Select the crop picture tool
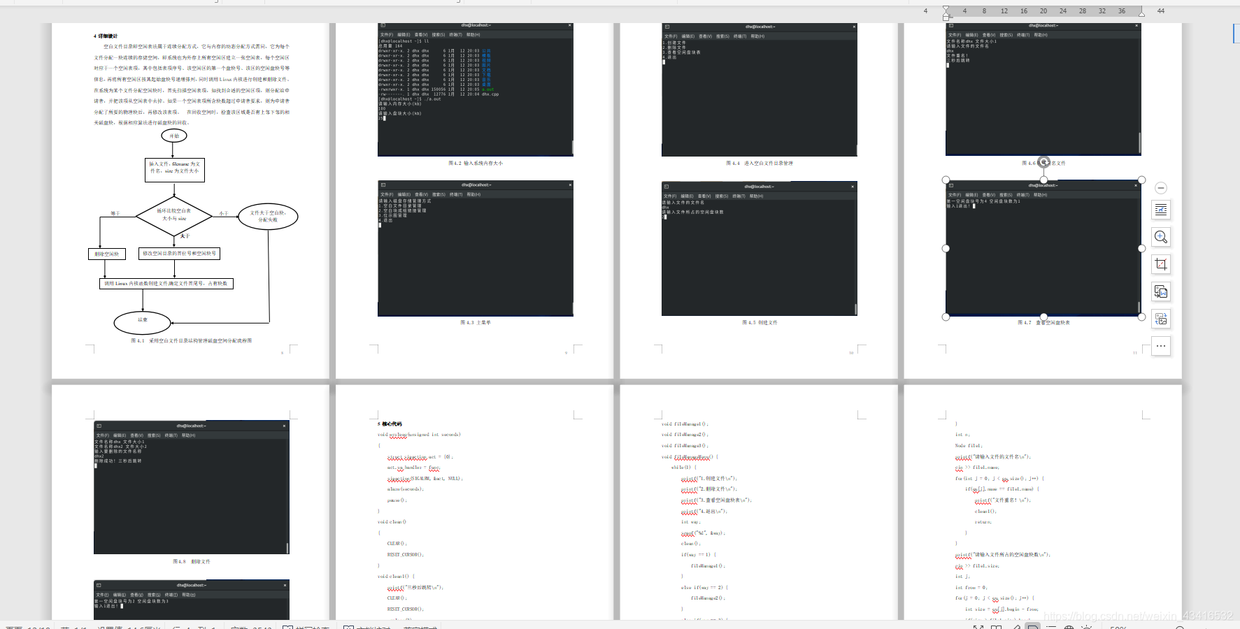Image resolution: width=1240 pixels, height=629 pixels. coord(1161,264)
